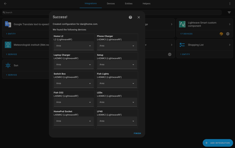This screenshot has width=235, height=148.
Task: Close the Success dialog
Action: 139,17
